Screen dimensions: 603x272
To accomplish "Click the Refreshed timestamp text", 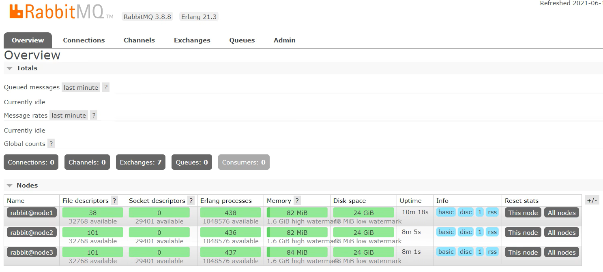I will click(x=571, y=3).
